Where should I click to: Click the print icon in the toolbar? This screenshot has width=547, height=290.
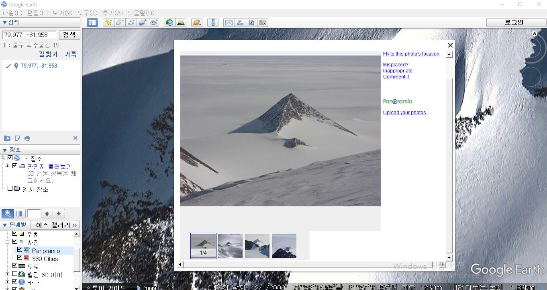pos(240,23)
